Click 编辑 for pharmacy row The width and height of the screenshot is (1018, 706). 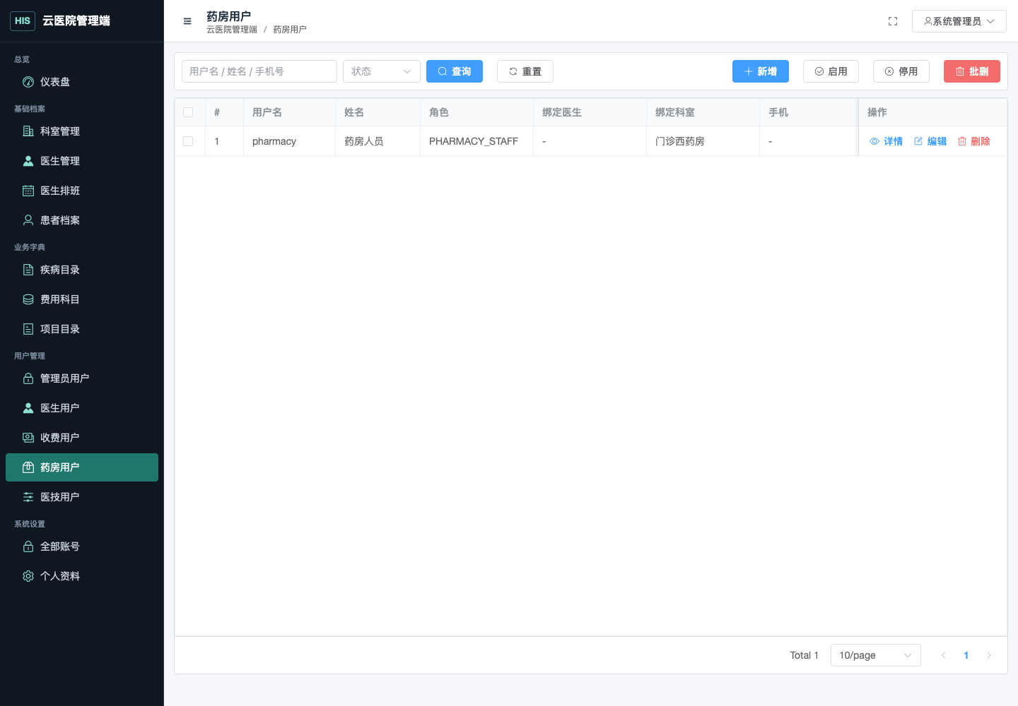pos(930,141)
